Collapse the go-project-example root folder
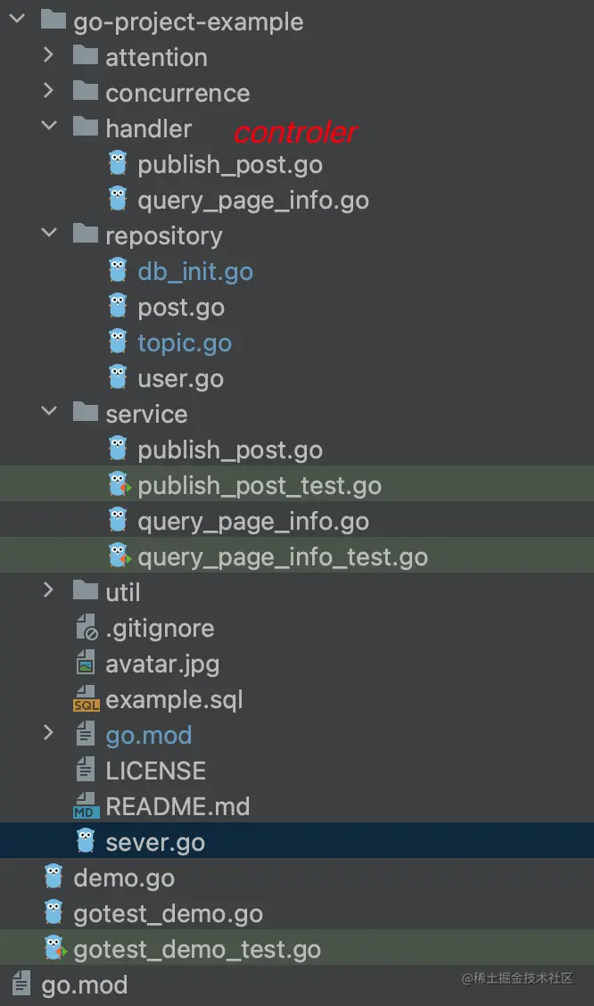This screenshot has width=594, height=1006. tap(17, 21)
